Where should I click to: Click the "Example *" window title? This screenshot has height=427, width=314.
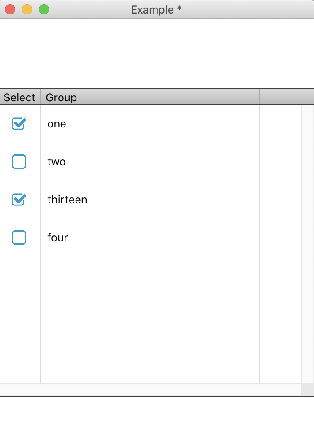click(156, 10)
